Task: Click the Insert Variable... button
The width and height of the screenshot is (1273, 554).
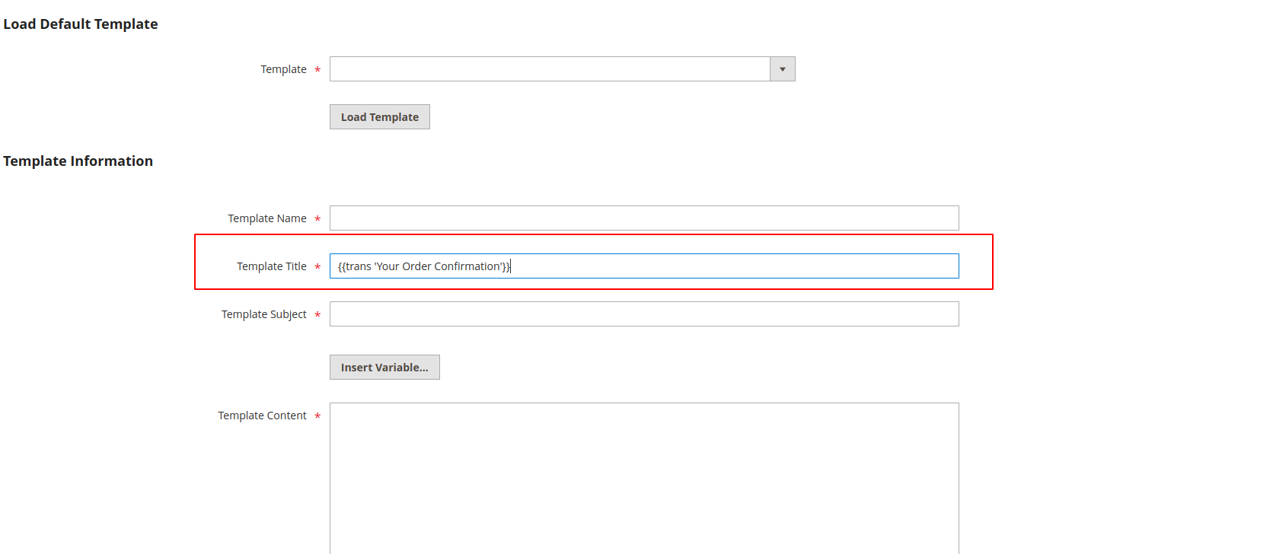Action: [384, 368]
